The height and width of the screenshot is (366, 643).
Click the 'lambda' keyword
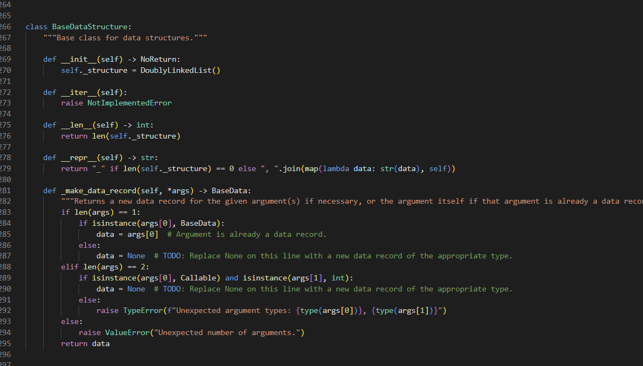pos(336,169)
